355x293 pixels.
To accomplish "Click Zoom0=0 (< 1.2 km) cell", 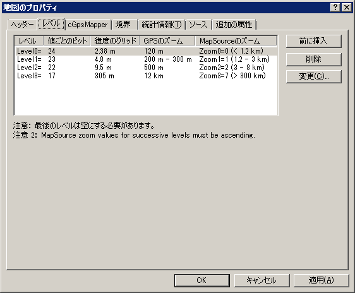I will [231, 51].
